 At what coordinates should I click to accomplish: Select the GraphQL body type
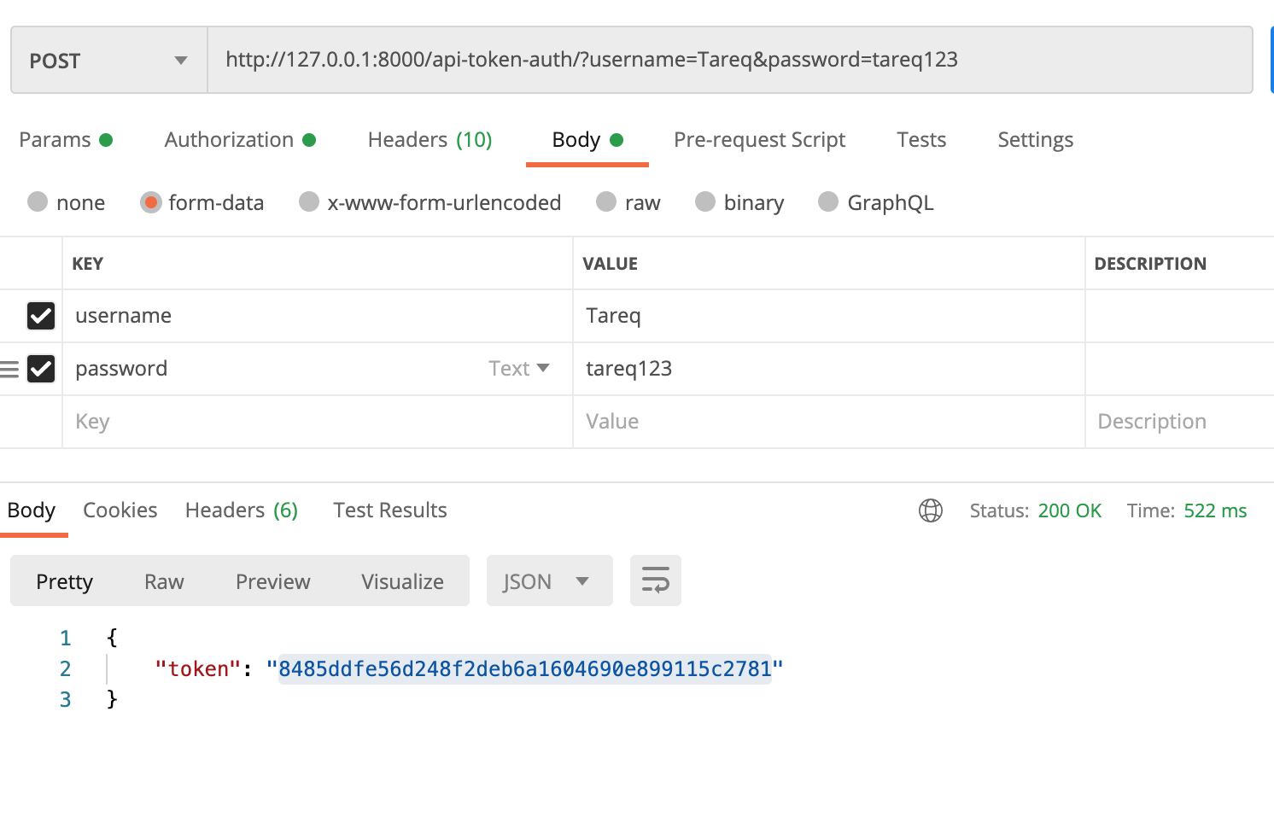pyautogui.click(x=828, y=201)
